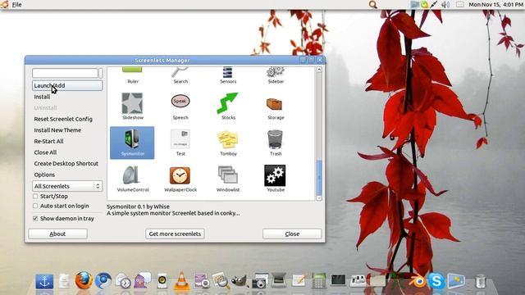Click the About button
The width and height of the screenshot is (525, 295).
[57, 234]
